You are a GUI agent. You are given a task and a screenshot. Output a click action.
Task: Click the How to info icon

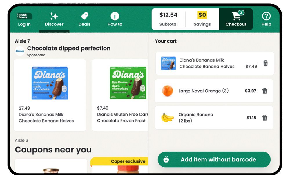(x=115, y=16)
